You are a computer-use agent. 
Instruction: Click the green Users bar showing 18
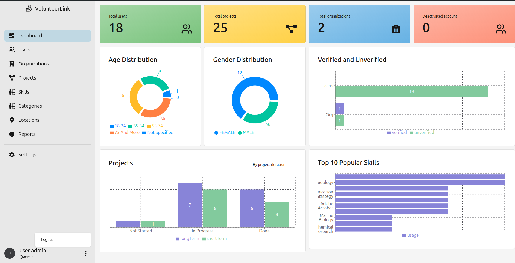point(411,91)
